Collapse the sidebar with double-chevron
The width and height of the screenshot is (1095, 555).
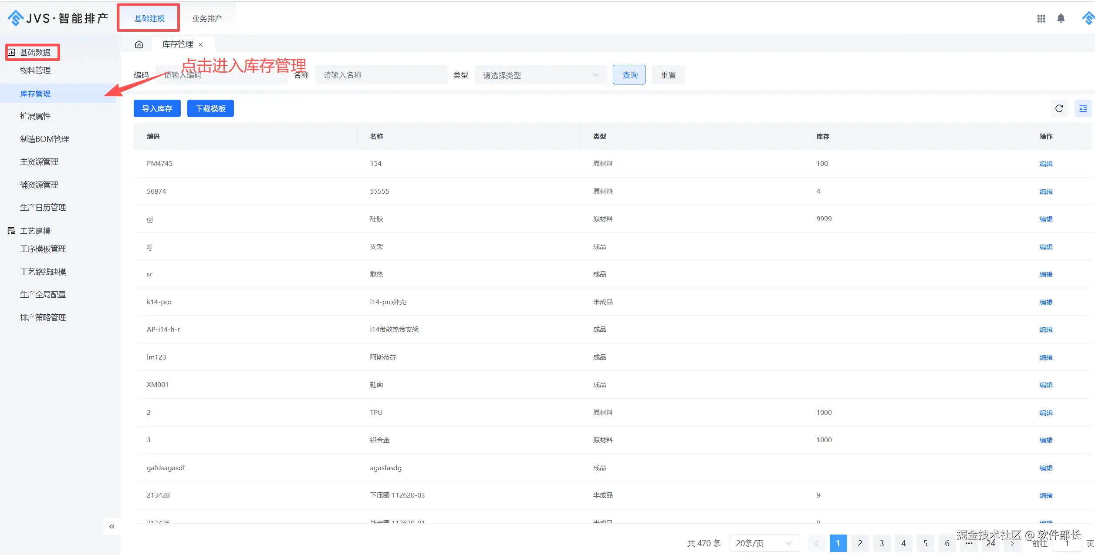tap(112, 526)
